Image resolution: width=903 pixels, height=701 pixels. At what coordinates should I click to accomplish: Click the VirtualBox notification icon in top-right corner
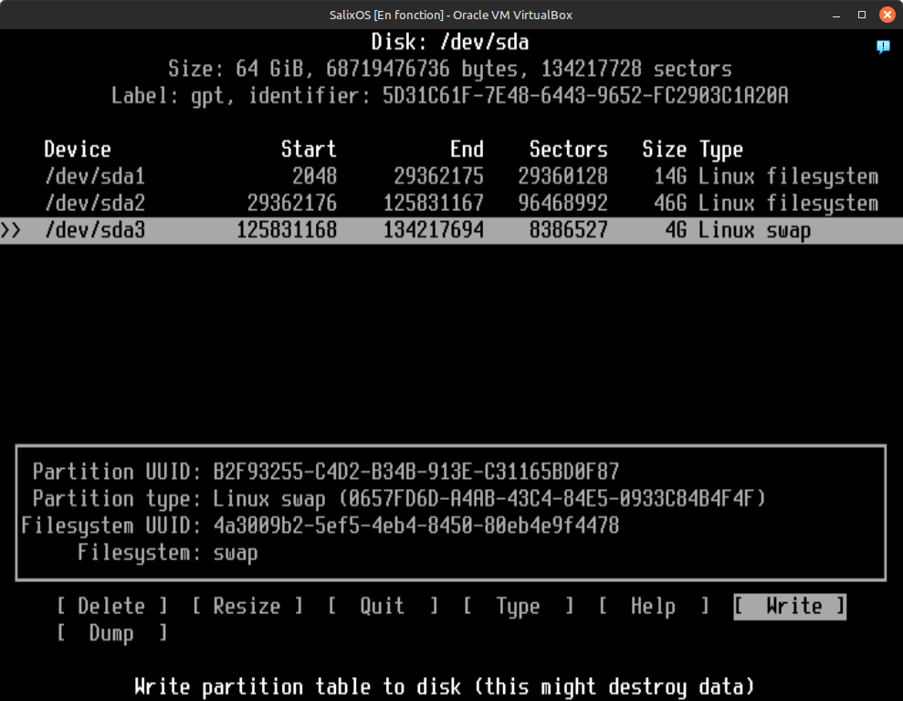883,46
